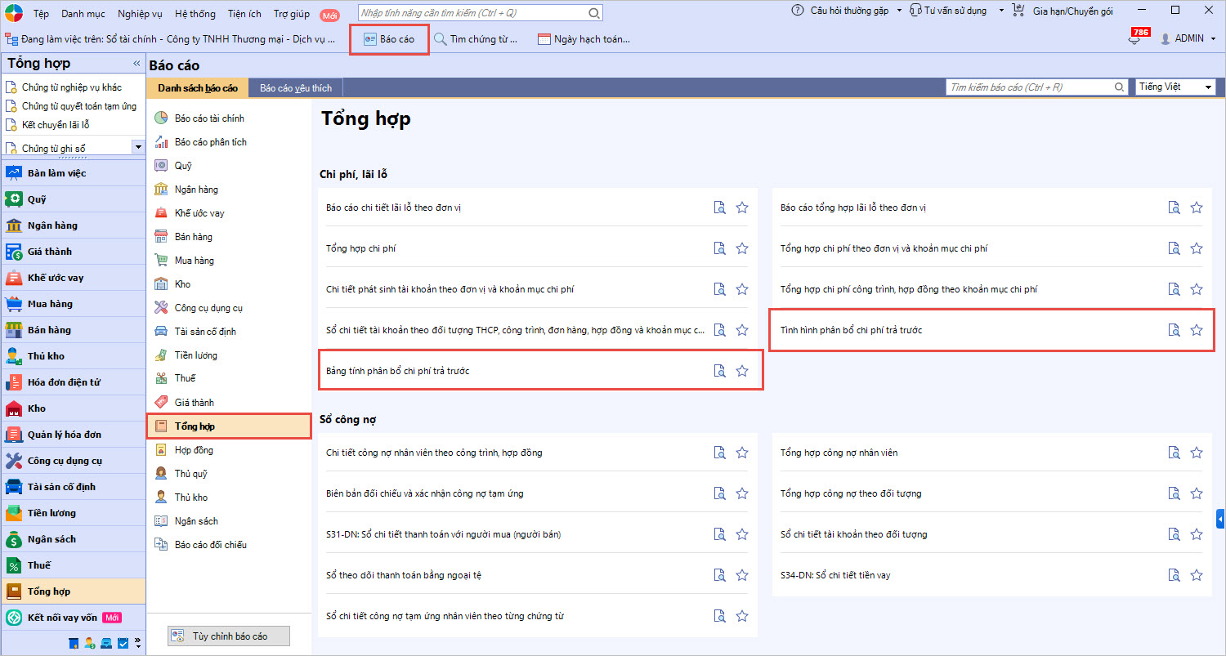
Task: Open the Nghiệp vụ menu
Action: coord(140,13)
